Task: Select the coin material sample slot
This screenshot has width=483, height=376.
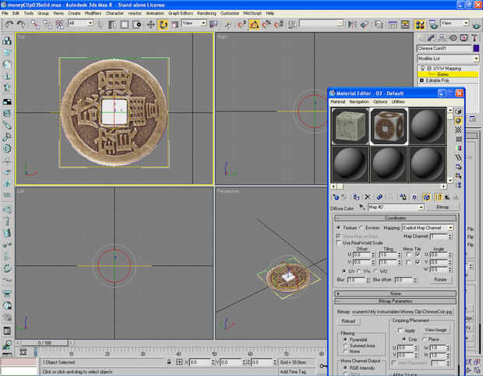Action: (390, 126)
